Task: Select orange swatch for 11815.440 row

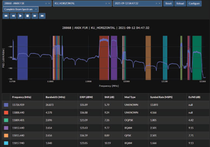Action: pyautogui.click(x=6, y=135)
